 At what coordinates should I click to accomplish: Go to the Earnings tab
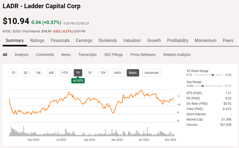click(84, 41)
